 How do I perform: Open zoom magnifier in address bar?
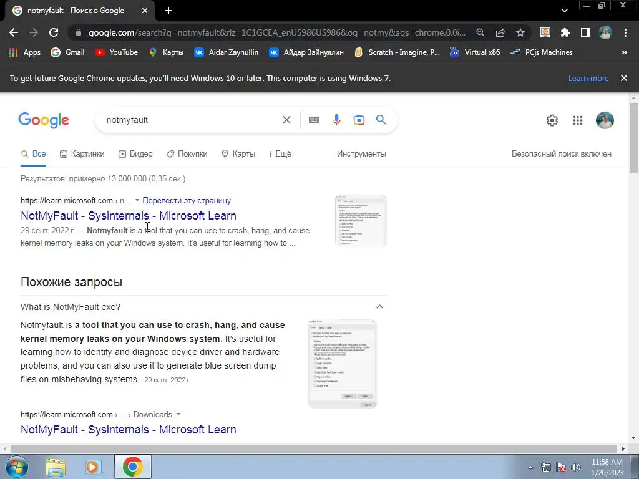coord(480,32)
